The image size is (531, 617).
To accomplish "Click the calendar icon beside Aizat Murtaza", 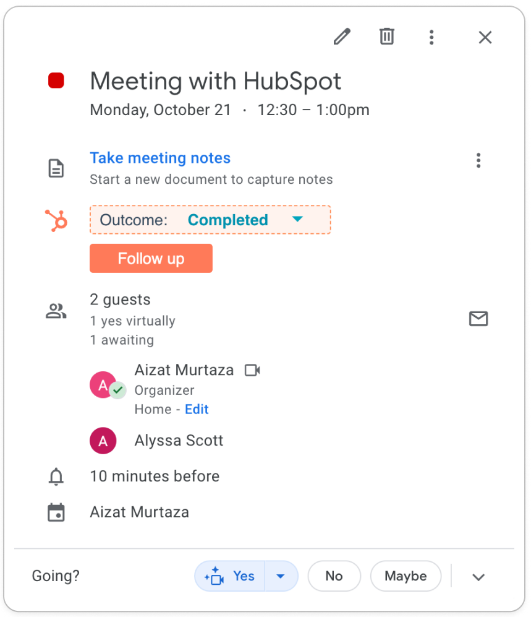I will pos(56,512).
